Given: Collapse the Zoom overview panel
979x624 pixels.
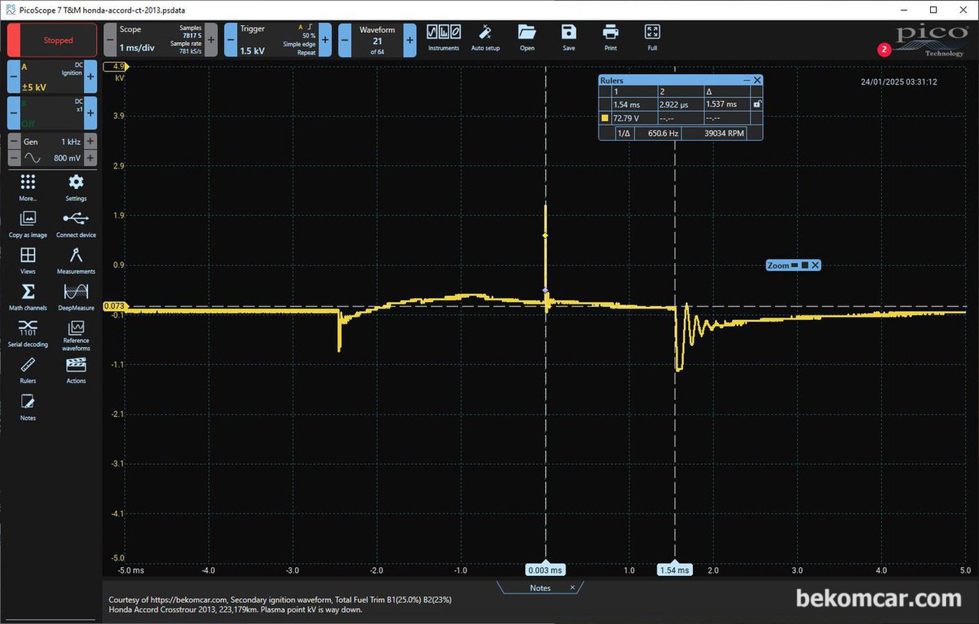Looking at the screenshot, I should [794, 266].
